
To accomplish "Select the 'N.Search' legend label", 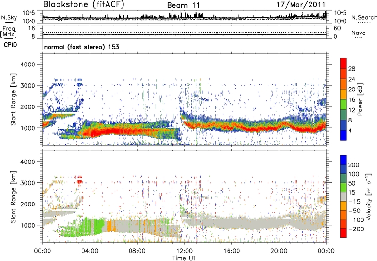I will [x=364, y=17].
